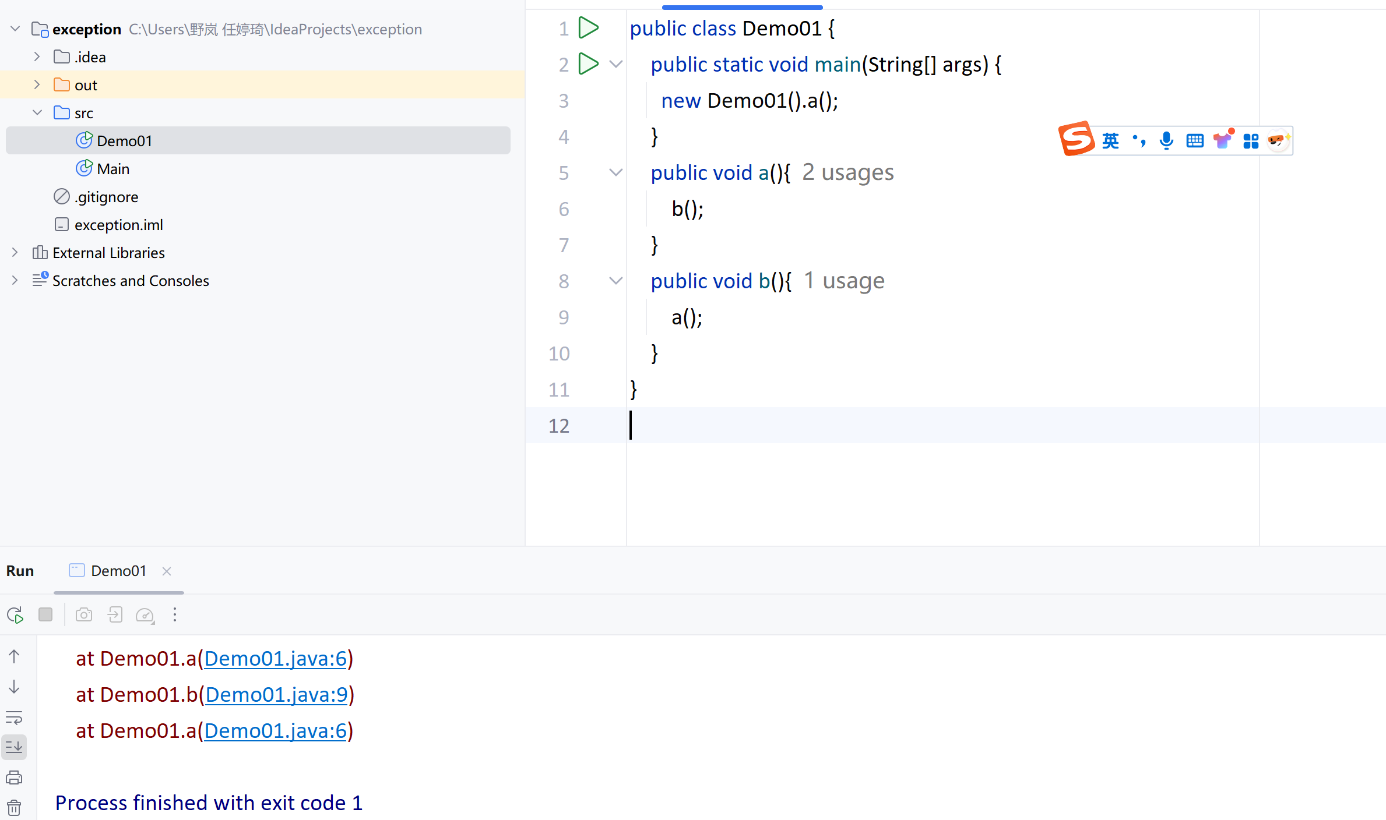Viewport: 1386px width, 820px height.
Task: Close the Demo01 run tab
Action: (x=167, y=571)
